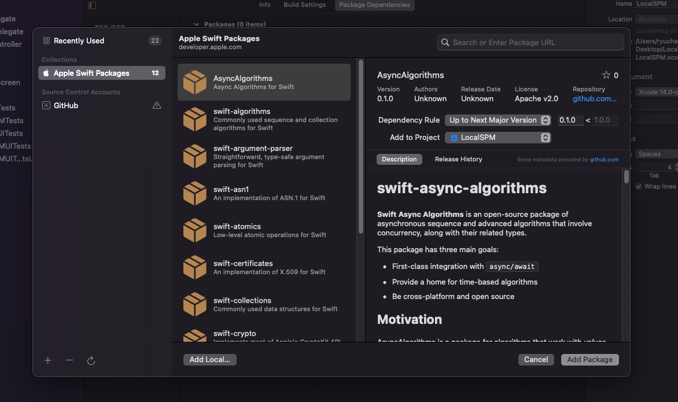The width and height of the screenshot is (678, 402).
Task: Click the 1.0.0 maximum version field
Action: 605,120
